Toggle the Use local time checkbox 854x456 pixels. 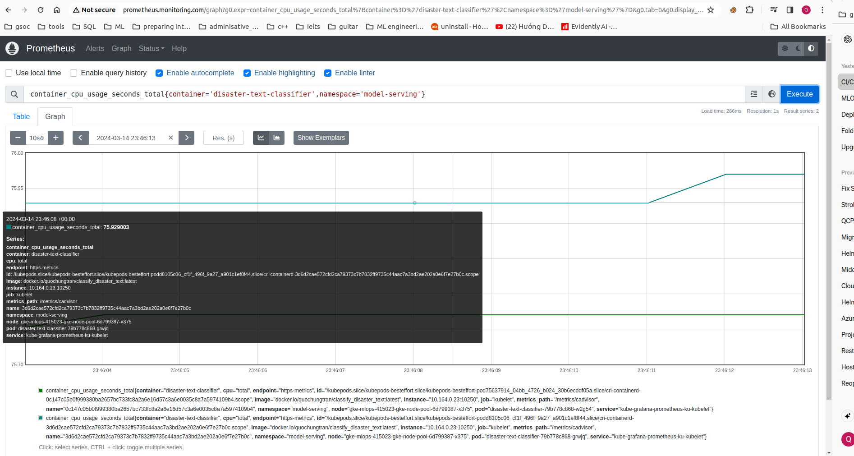pos(9,73)
